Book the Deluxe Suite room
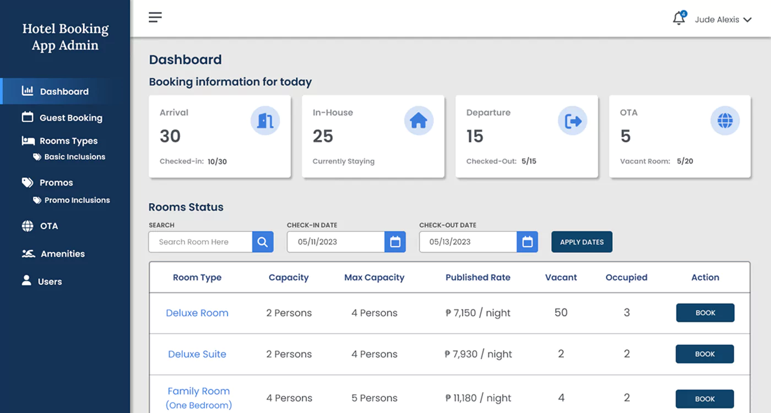Image resolution: width=771 pixels, height=413 pixels. click(x=704, y=354)
